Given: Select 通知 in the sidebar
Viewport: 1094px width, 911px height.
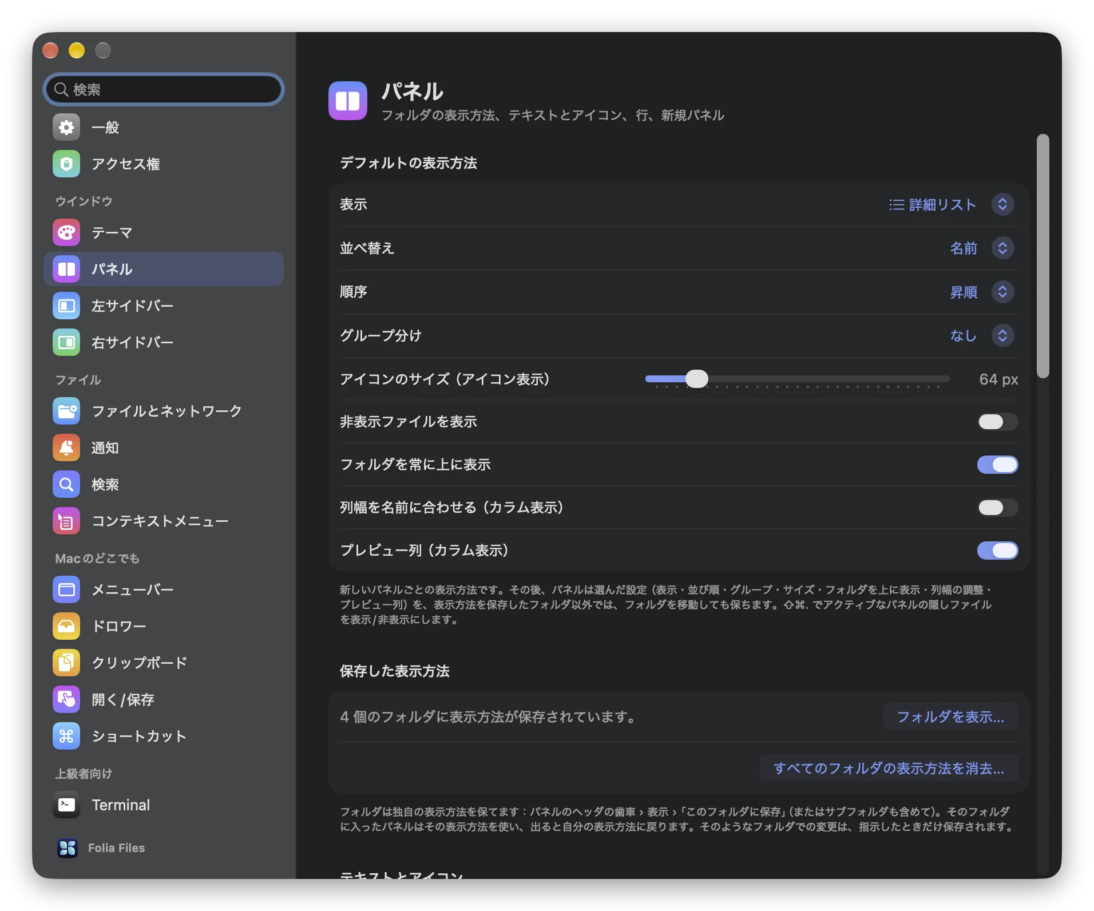Looking at the screenshot, I should click(164, 447).
